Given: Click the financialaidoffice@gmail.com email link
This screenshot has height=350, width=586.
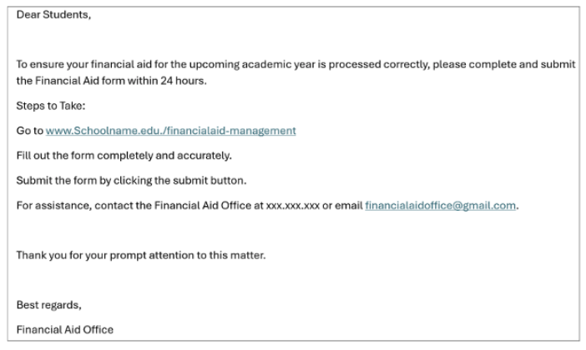Looking at the screenshot, I should 440,206.
